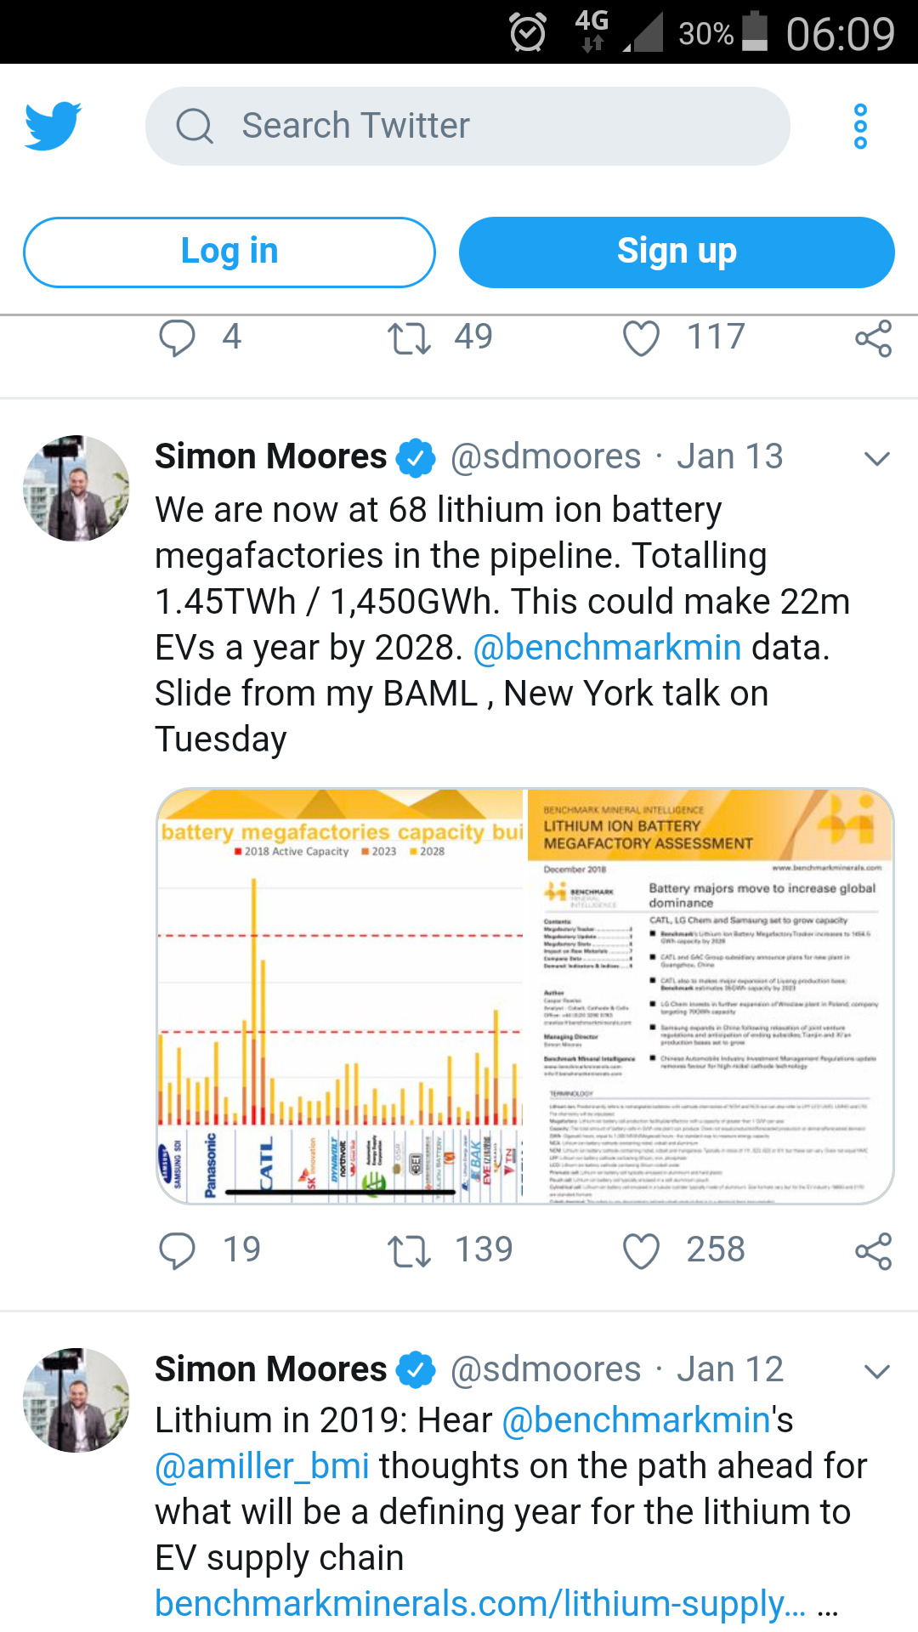
Task: Click the Sign up button
Action: coord(677,252)
